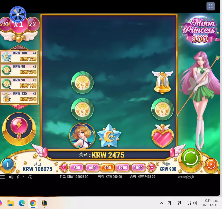Click the Chrome taskbar icon
Screen dimensions: 222x209
(x=33, y=203)
